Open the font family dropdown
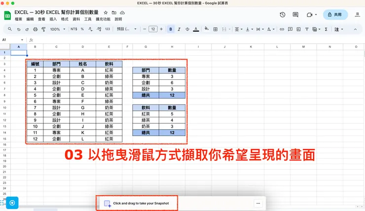This screenshot has width=365, height=211. click(x=126, y=29)
